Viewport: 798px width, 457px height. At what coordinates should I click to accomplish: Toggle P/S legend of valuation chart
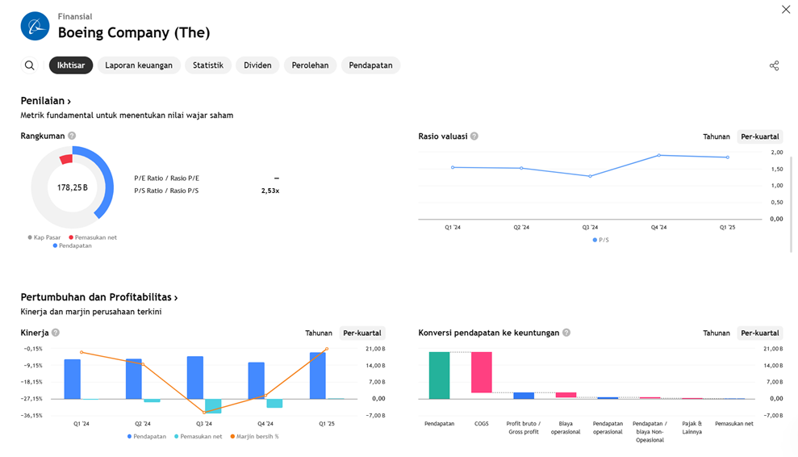[x=600, y=240]
